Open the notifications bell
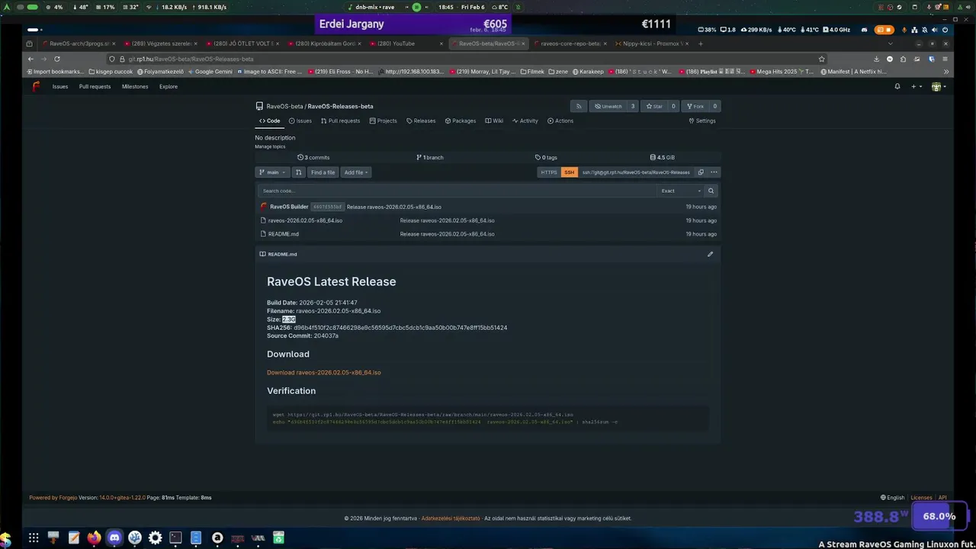The height and width of the screenshot is (549, 976). 897,86
